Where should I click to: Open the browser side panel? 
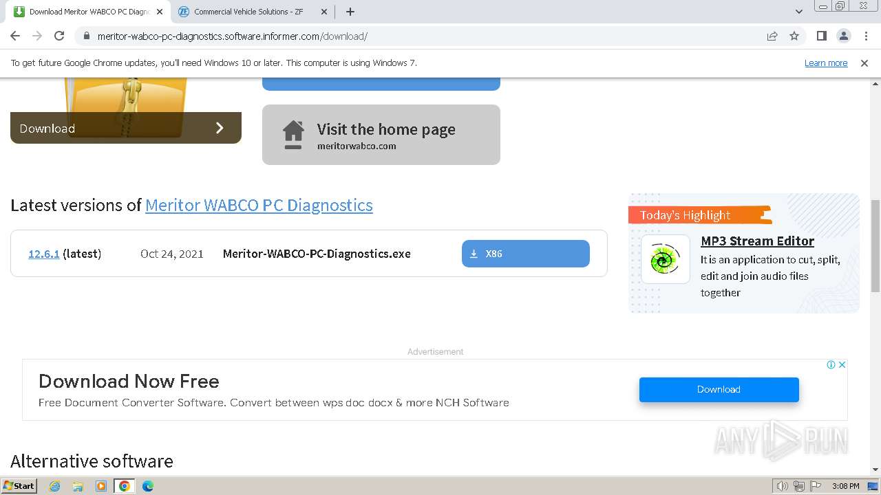click(x=821, y=36)
